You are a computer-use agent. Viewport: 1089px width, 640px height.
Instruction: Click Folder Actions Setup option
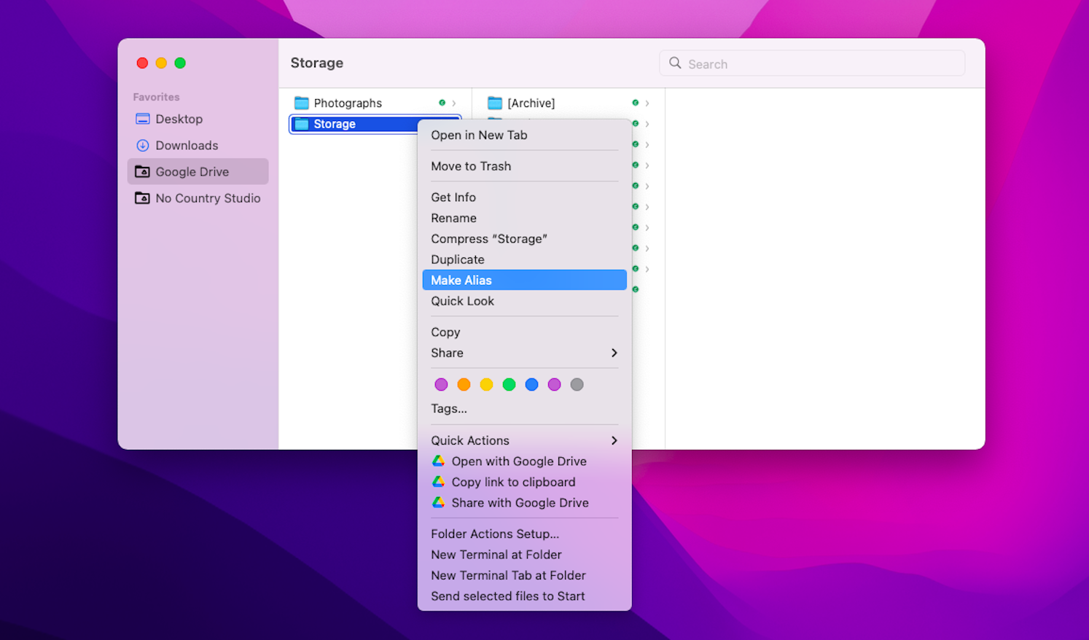coord(494,534)
